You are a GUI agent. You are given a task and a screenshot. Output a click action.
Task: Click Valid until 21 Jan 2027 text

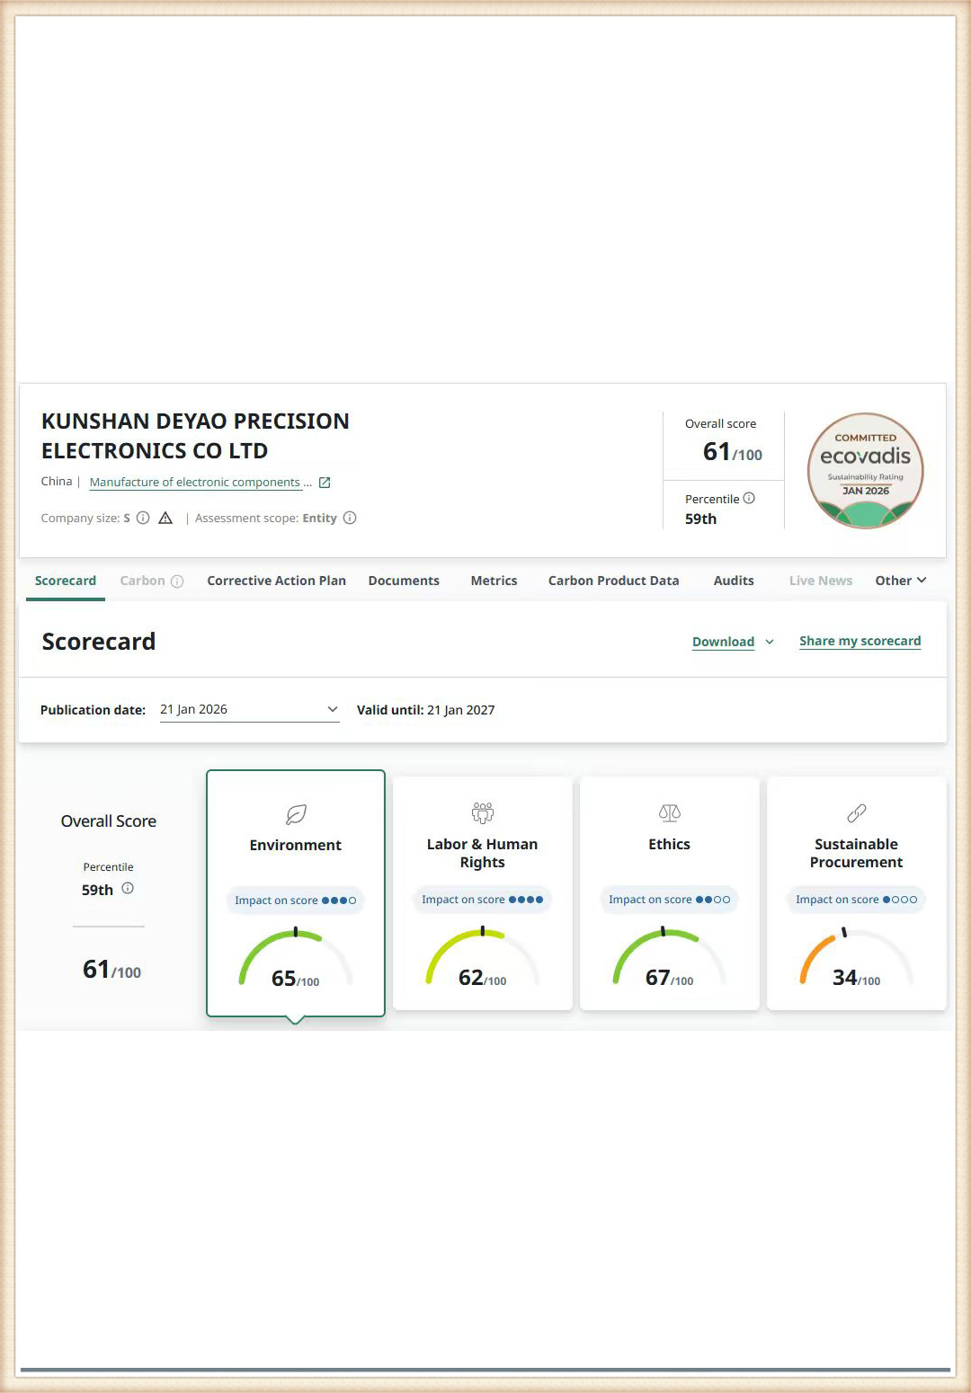click(426, 710)
